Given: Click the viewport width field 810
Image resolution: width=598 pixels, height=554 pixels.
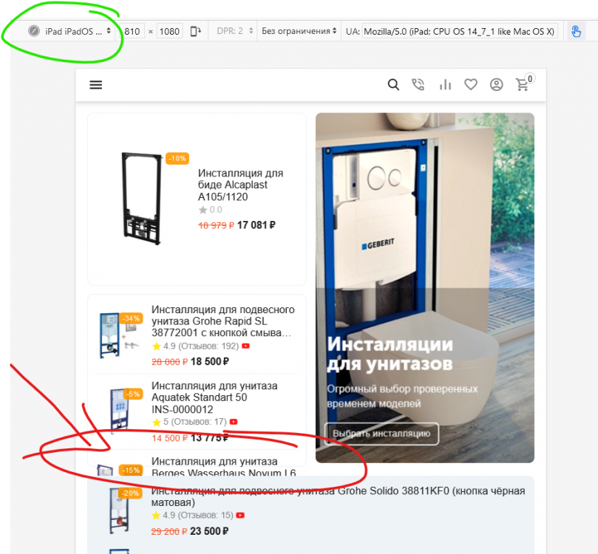Looking at the screenshot, I should [132, 31].
